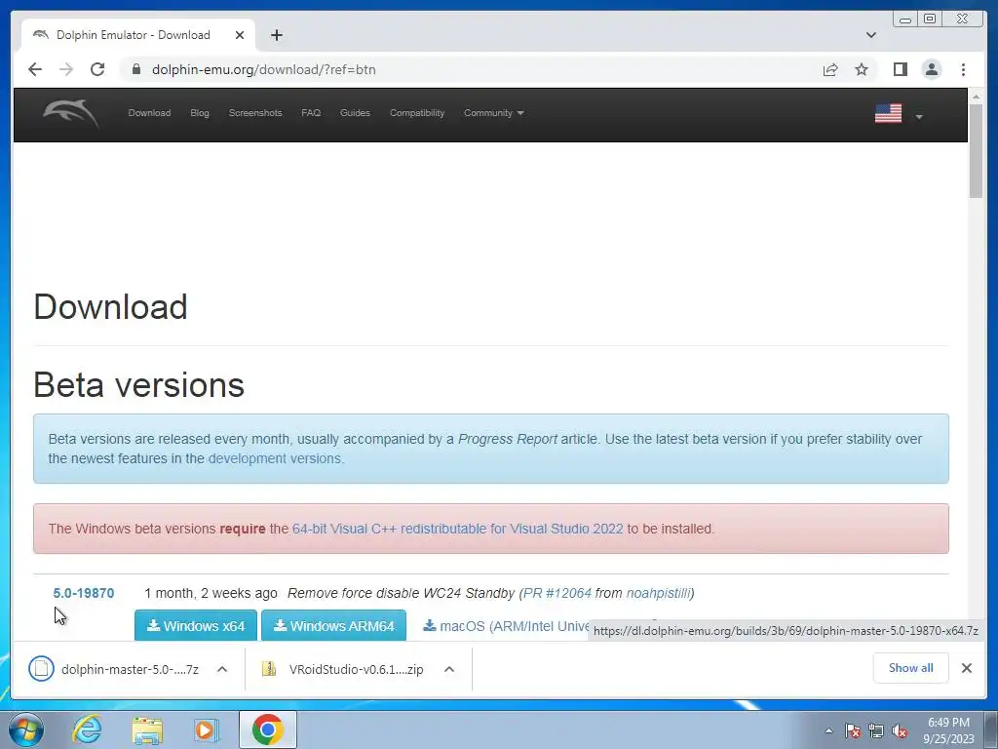998x749 pixels.
Task: Open version 5.0-19870 link
Action: click(84, 593)
